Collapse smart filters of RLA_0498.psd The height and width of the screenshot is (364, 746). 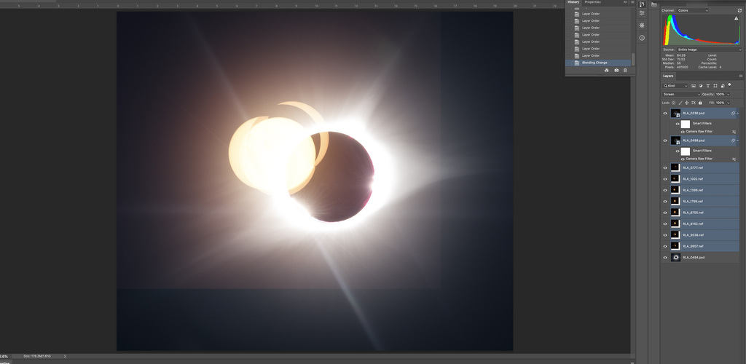738,141
